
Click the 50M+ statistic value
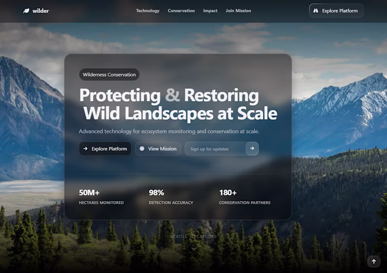pyautogui.click(x=89, y=192)
